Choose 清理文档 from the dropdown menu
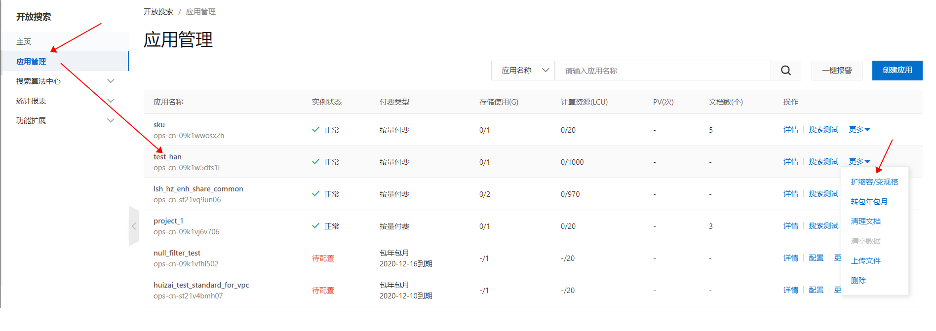Screen dimensions: 936x331 [865, 221]
